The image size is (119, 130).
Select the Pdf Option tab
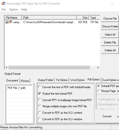(x=94, y=80)
